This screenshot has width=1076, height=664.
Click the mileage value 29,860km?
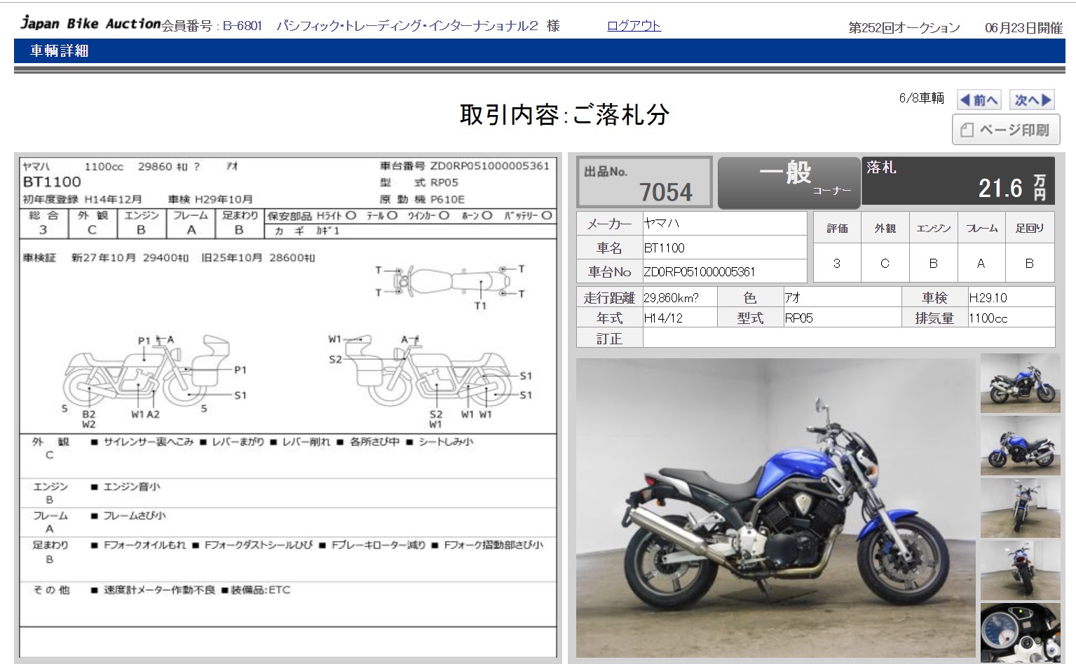(x=671, y=297)
